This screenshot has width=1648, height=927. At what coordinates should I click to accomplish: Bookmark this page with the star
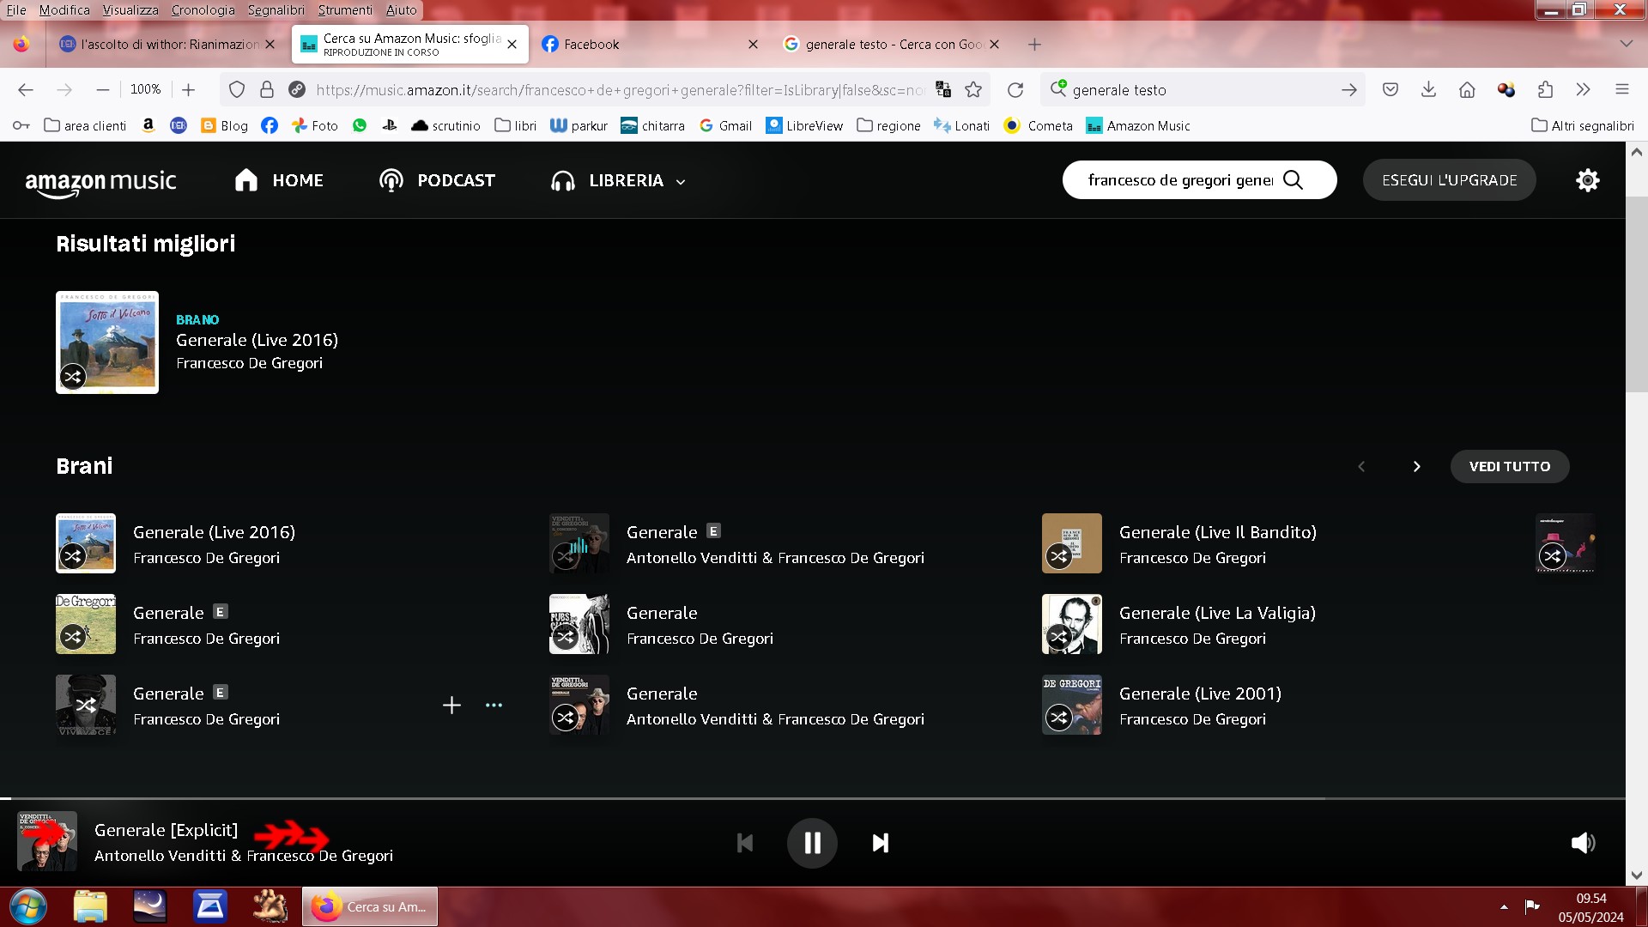(x=973, y=89)
